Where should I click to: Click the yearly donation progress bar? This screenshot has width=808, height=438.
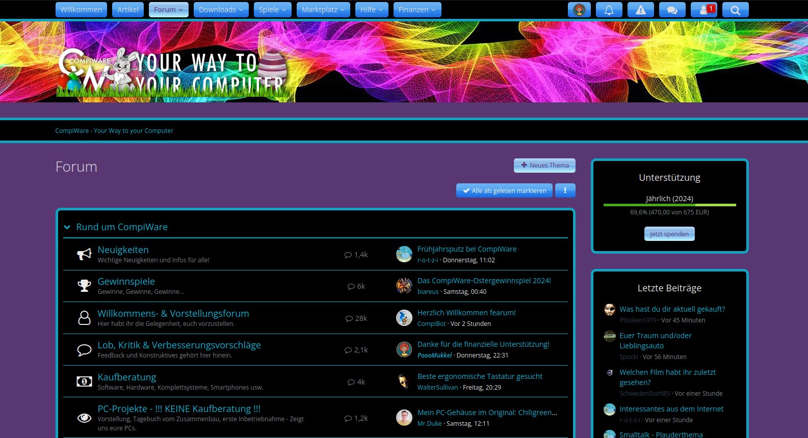coord(669,205)
